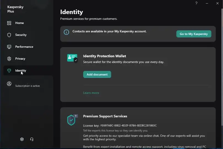Open support via the headset icon
This screenshot has height=149, width=223.
coord(32,139)
